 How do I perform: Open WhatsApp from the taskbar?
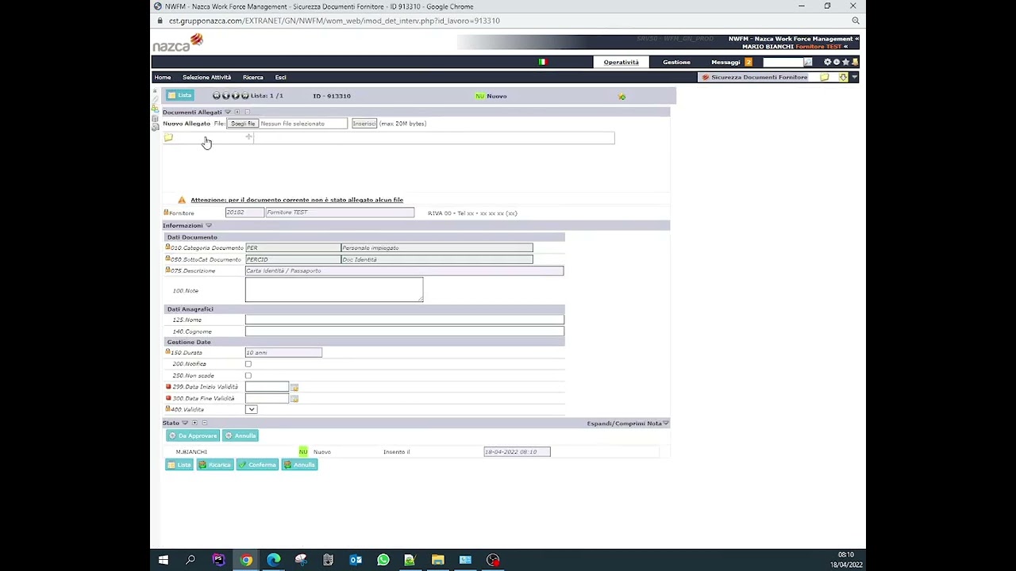point(383,560)
